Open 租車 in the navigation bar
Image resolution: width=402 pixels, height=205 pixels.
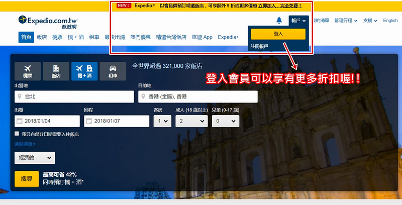point(94,37)
